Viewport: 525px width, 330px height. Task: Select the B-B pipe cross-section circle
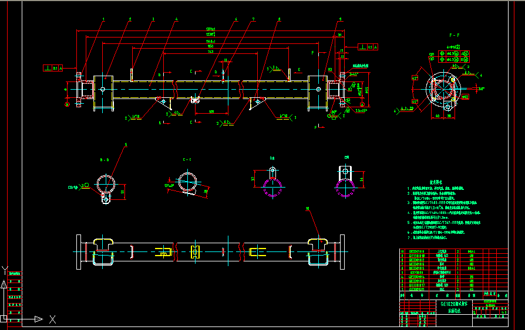[106, 183]
